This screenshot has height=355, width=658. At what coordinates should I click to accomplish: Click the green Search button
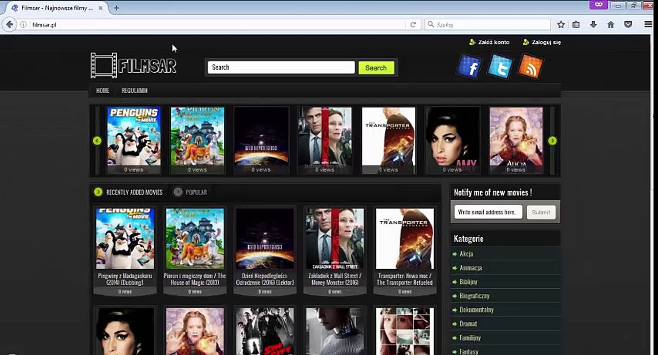pyautogui.click(x=376, y=68)
